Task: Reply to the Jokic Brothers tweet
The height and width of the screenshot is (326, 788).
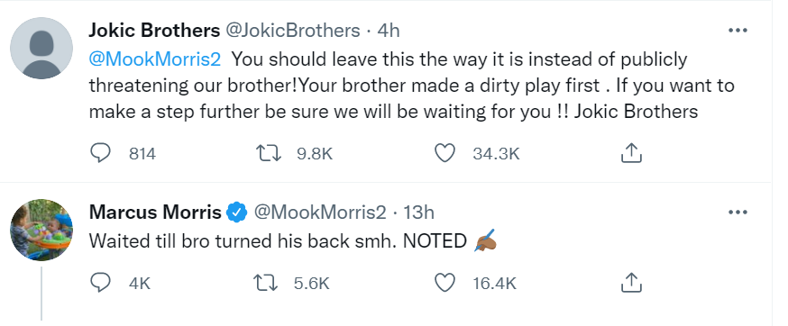Action: [100, 153]
